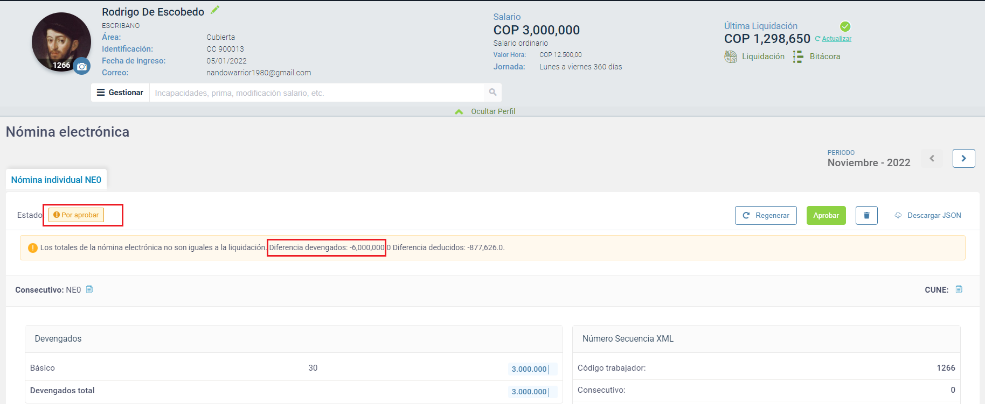
Task: Open the Bitácora log
Action: click(824, 56)
